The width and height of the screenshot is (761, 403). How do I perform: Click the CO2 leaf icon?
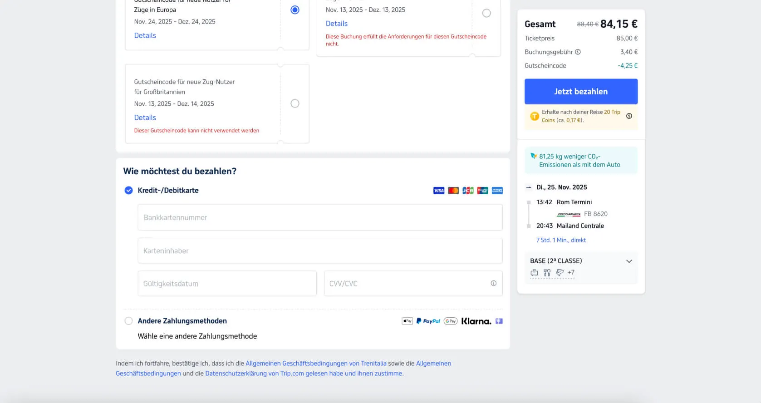534,156
